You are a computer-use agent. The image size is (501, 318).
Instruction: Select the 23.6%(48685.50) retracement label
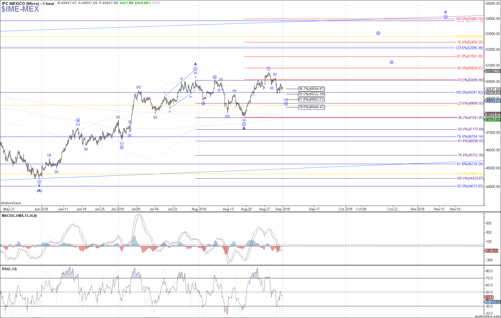tap(471, 103)
